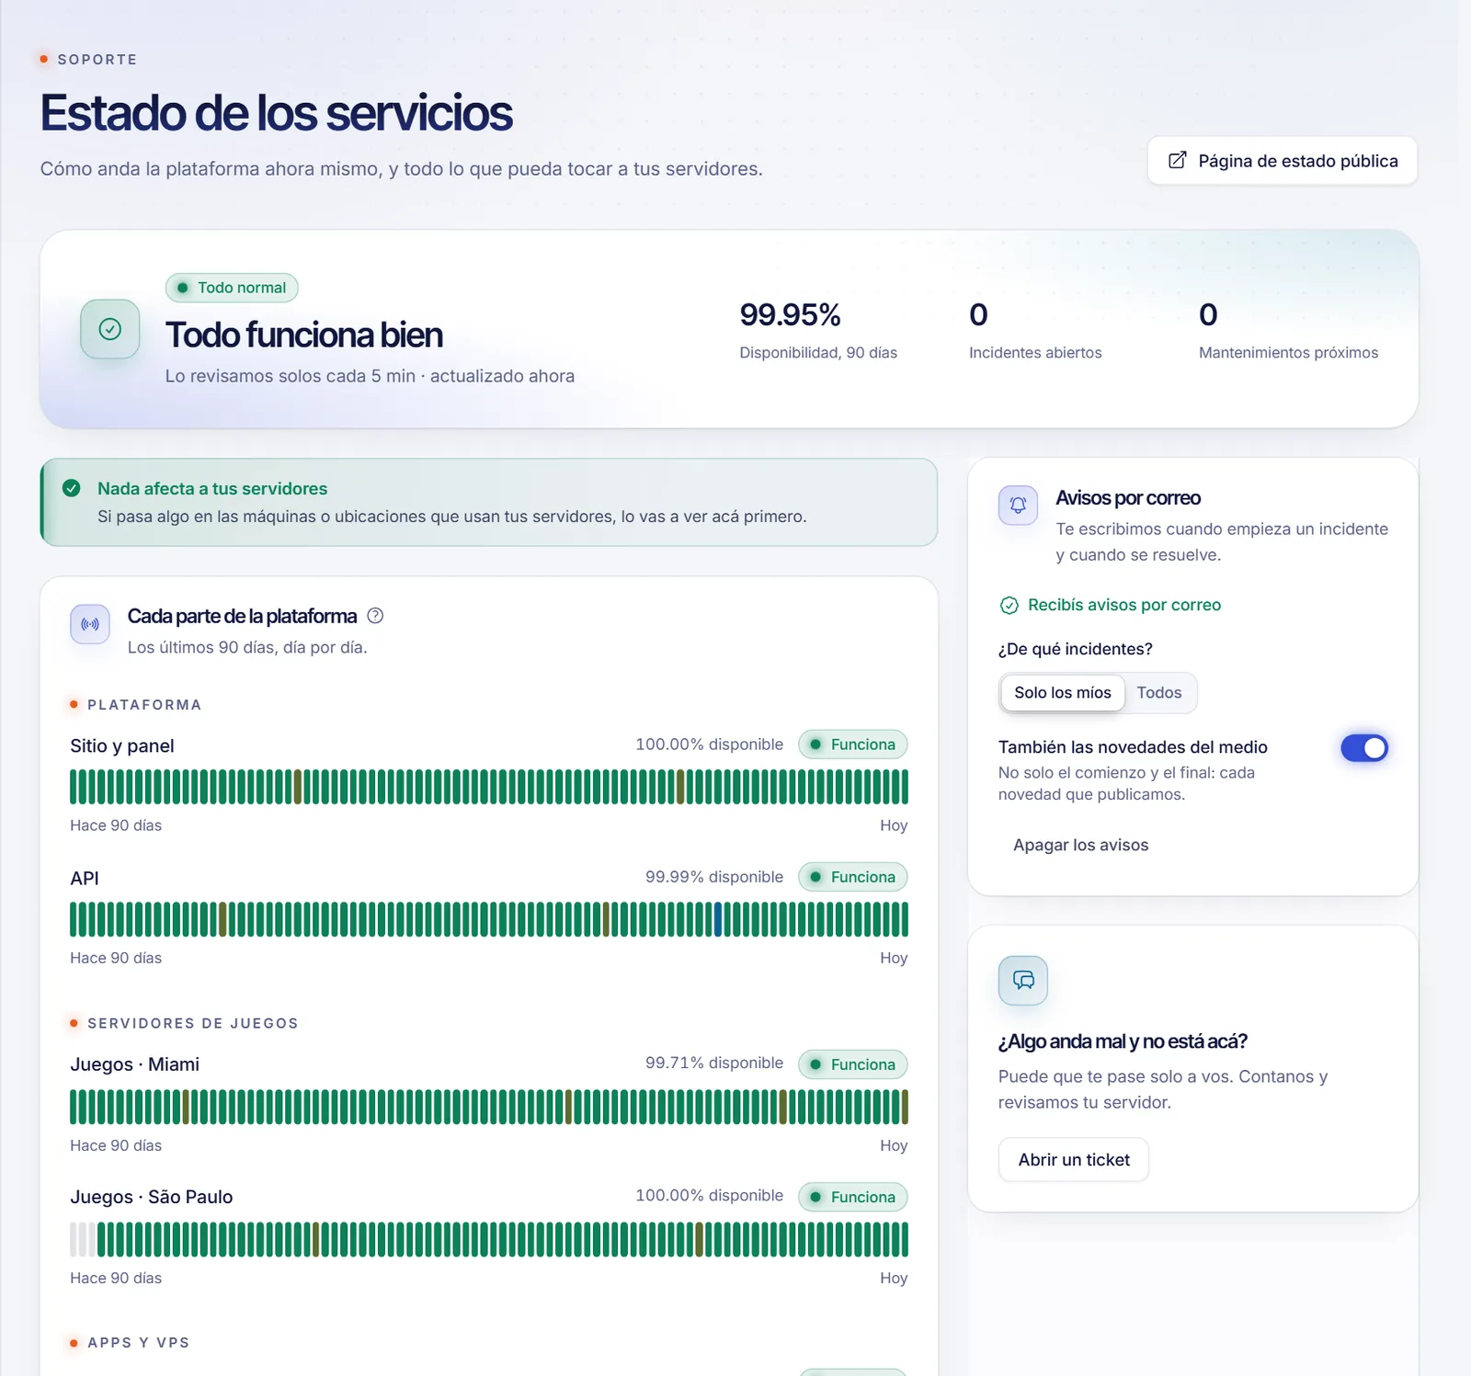Click the broadcast icon beside Cada parte
1471x1376 pixels.
click(90, 625)
